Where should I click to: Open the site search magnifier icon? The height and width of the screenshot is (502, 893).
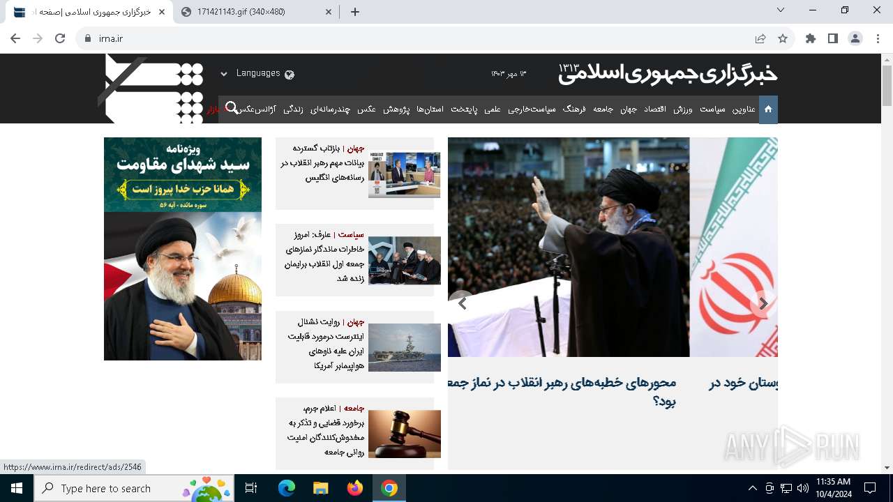232,108
